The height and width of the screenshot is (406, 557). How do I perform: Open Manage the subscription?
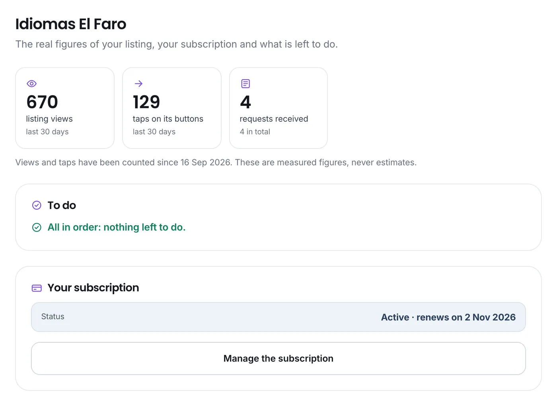coord(278,358)
